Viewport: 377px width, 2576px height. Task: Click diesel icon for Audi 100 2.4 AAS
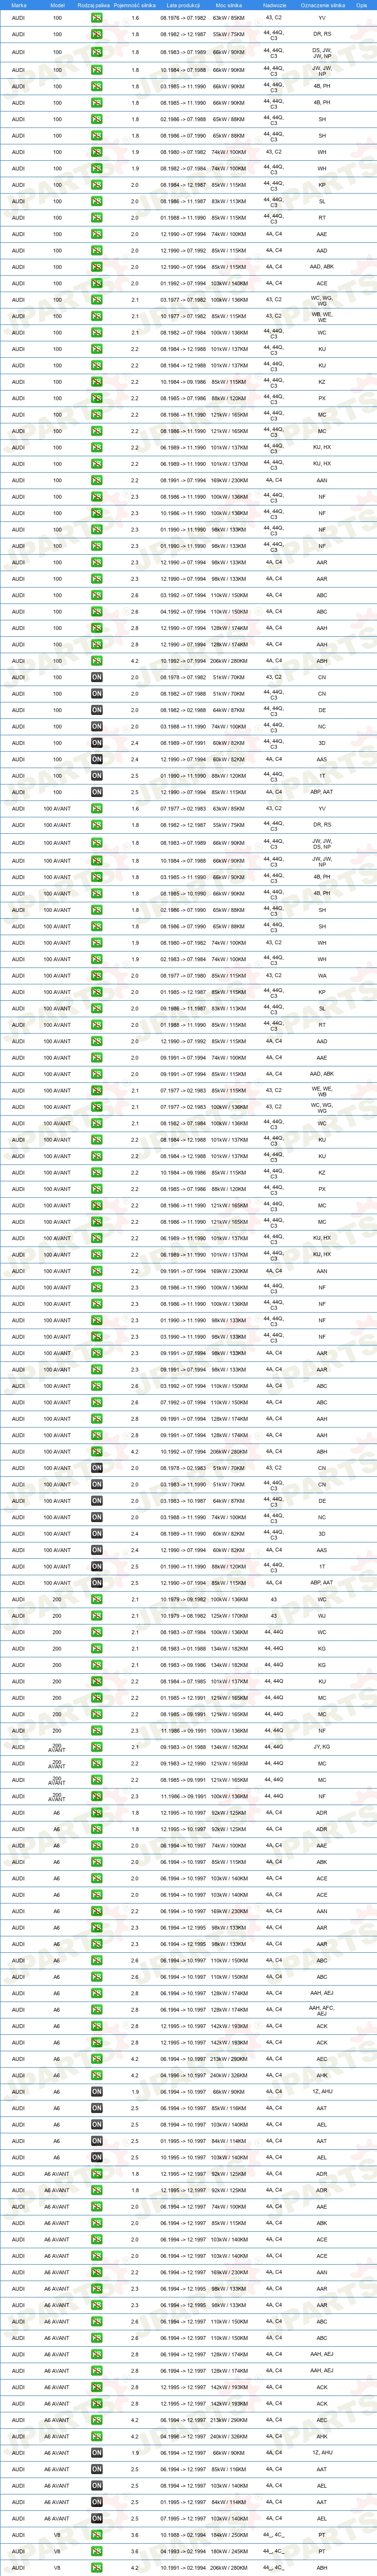(x=97, y=759)
